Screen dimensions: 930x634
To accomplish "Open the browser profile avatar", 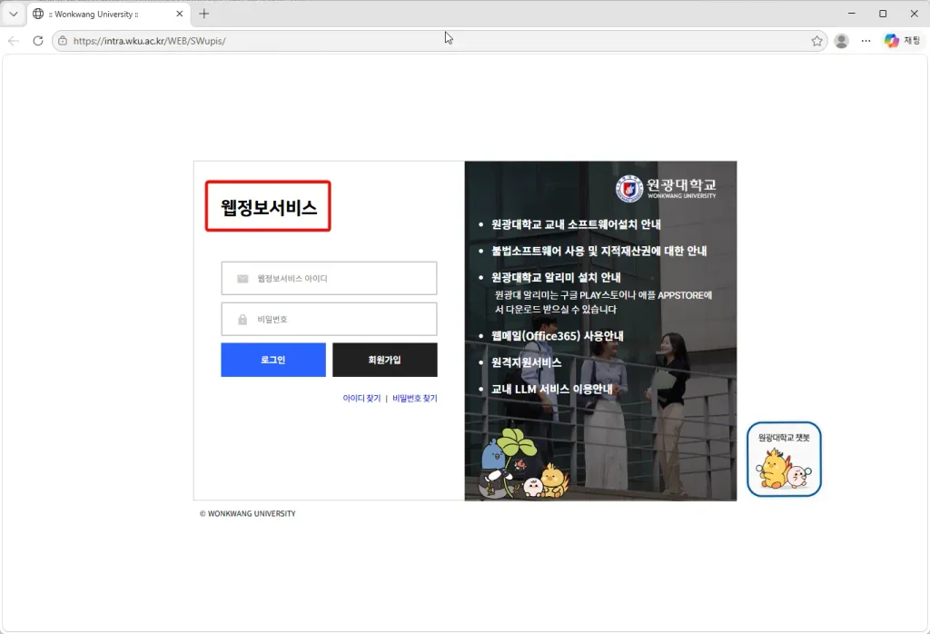I will 841,41.
